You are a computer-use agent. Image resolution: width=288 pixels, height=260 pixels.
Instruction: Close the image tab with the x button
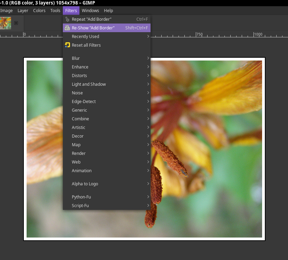coord(16,23)
